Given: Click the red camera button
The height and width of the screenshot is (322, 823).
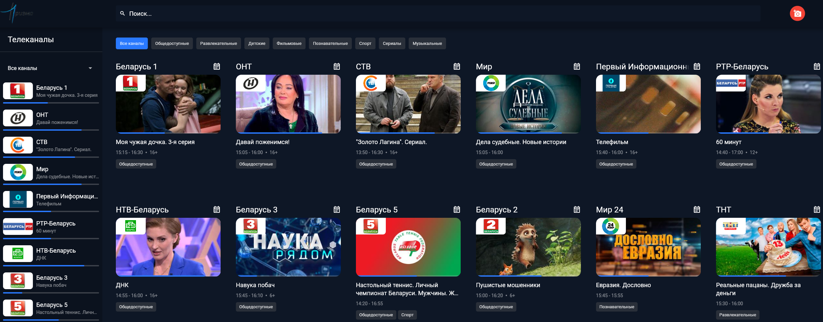Looking at the screenshot, I should tap(797, 13).
